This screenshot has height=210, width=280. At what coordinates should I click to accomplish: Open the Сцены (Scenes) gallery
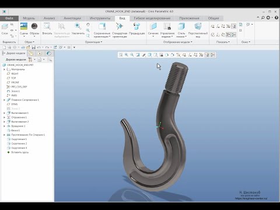[24, 29]
